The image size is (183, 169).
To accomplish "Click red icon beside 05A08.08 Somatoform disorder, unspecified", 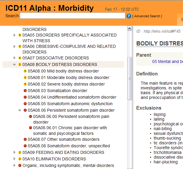I will coord(25,146).
